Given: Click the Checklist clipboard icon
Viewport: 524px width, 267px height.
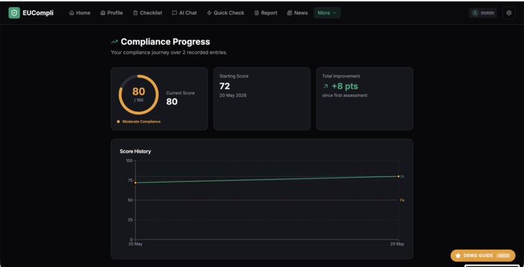Looking at the screenshot, I should (135, 13).
